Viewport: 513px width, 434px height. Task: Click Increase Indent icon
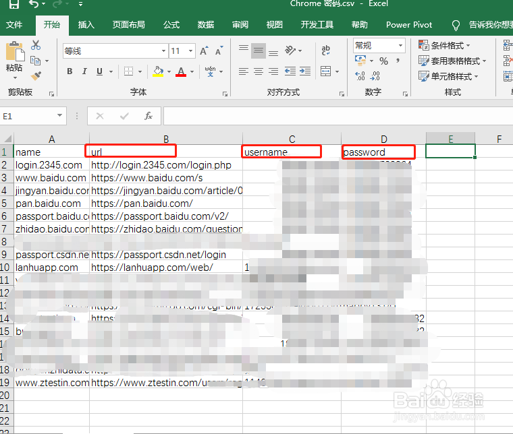pyautogui.click(x=305, y=71)
